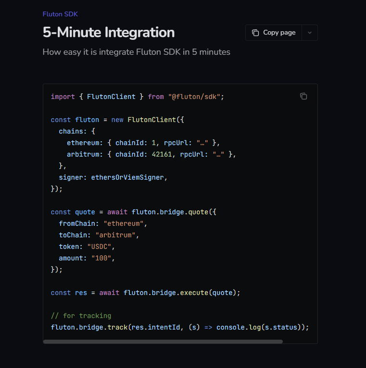Click the "fluton.bridge.execute(quote)" line

coord(145,293)
